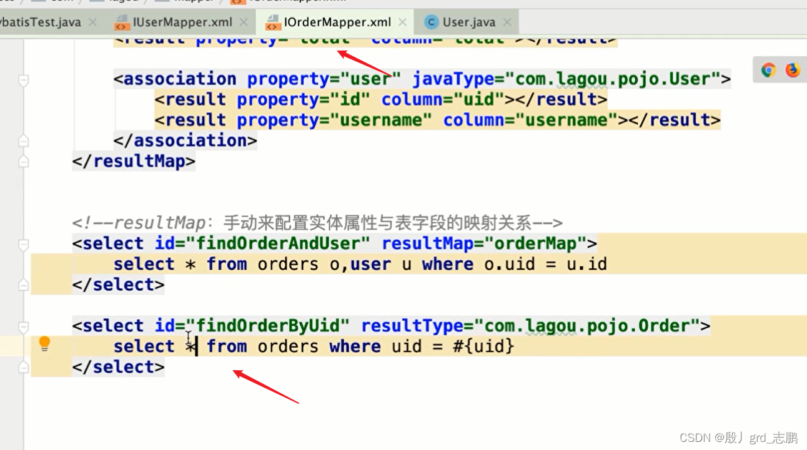Image resolution: width=807 pixels, height=450 pixels.
Task: Click the closing </association> tag text
Action: [185, 141]
